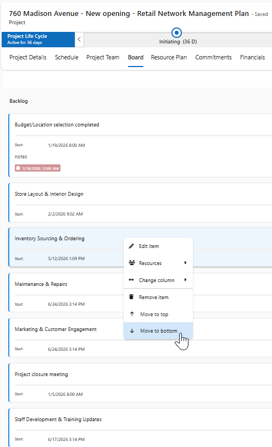Select Remove item menu entry
The height and width of the screenshot is (447, 272).
[158, 297]
